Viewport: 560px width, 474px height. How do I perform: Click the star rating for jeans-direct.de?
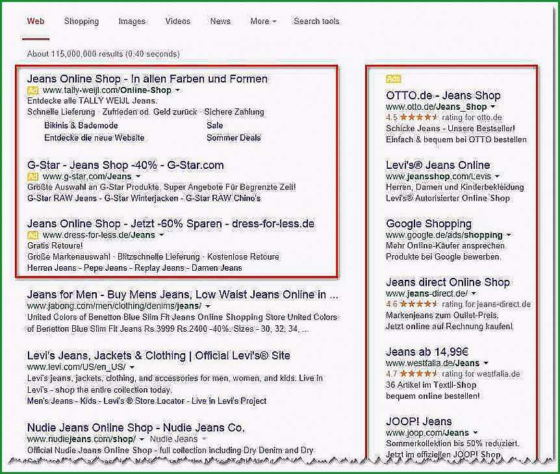[418, 305]
